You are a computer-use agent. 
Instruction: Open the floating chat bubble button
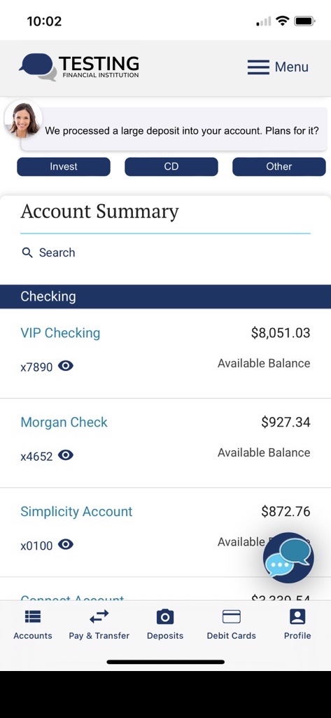point(288,557)
